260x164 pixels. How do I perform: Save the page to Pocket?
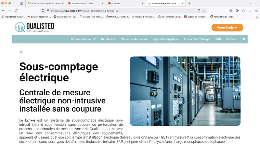231,11
